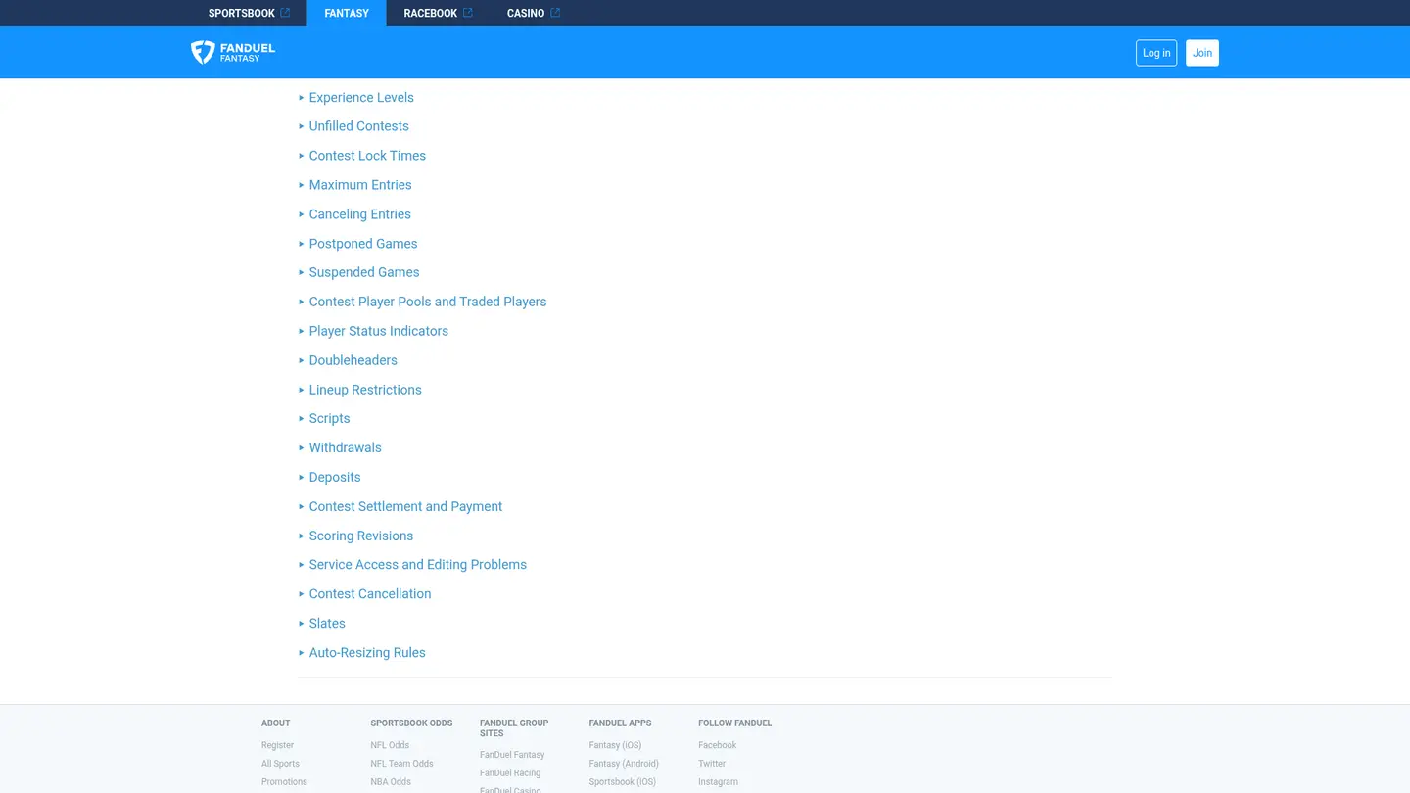Open the FanDuel Fantasy logo home link

[x=233, y=52]
